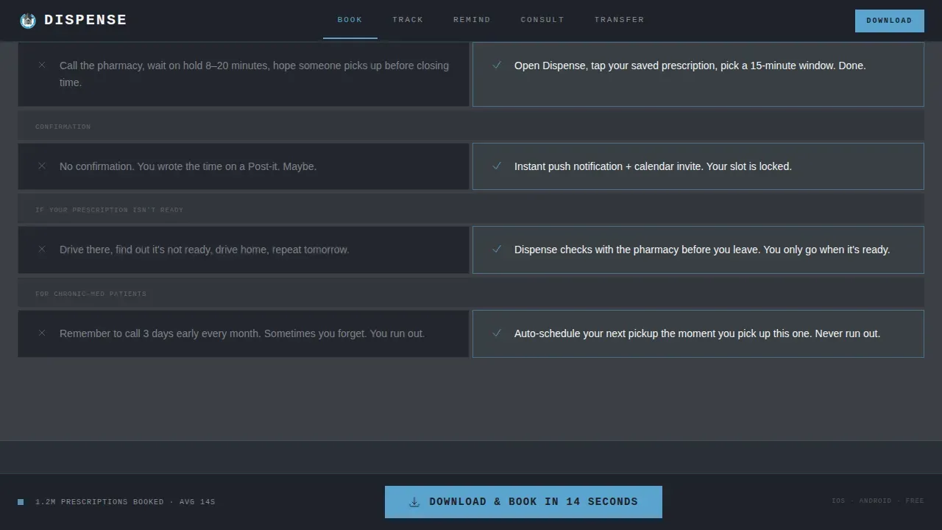This screenshot has width=942, height=530.
Task: Click the X icon beside 'Call the pharmacy' text
Action: [42, 65]
